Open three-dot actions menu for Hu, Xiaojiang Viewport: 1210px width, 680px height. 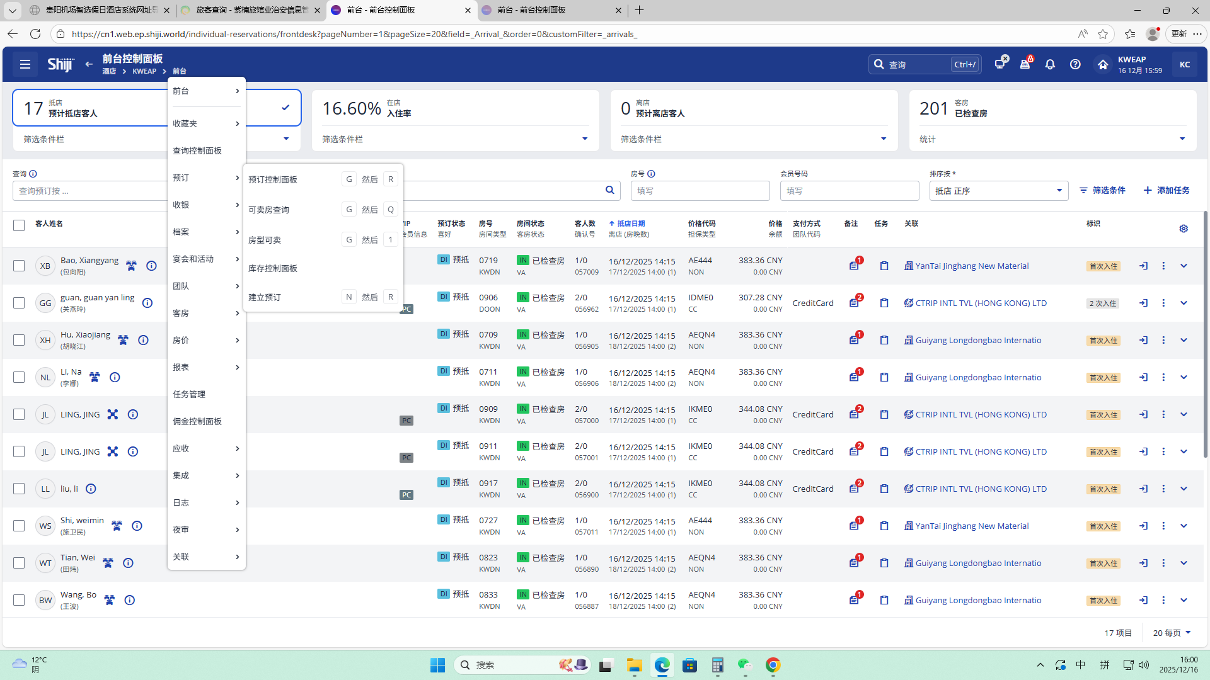(1163, 340)
